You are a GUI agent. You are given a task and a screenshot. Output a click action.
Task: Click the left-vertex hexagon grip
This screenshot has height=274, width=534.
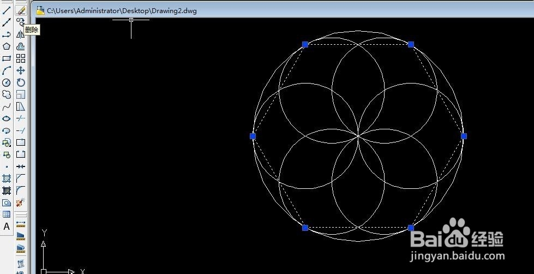253,136
